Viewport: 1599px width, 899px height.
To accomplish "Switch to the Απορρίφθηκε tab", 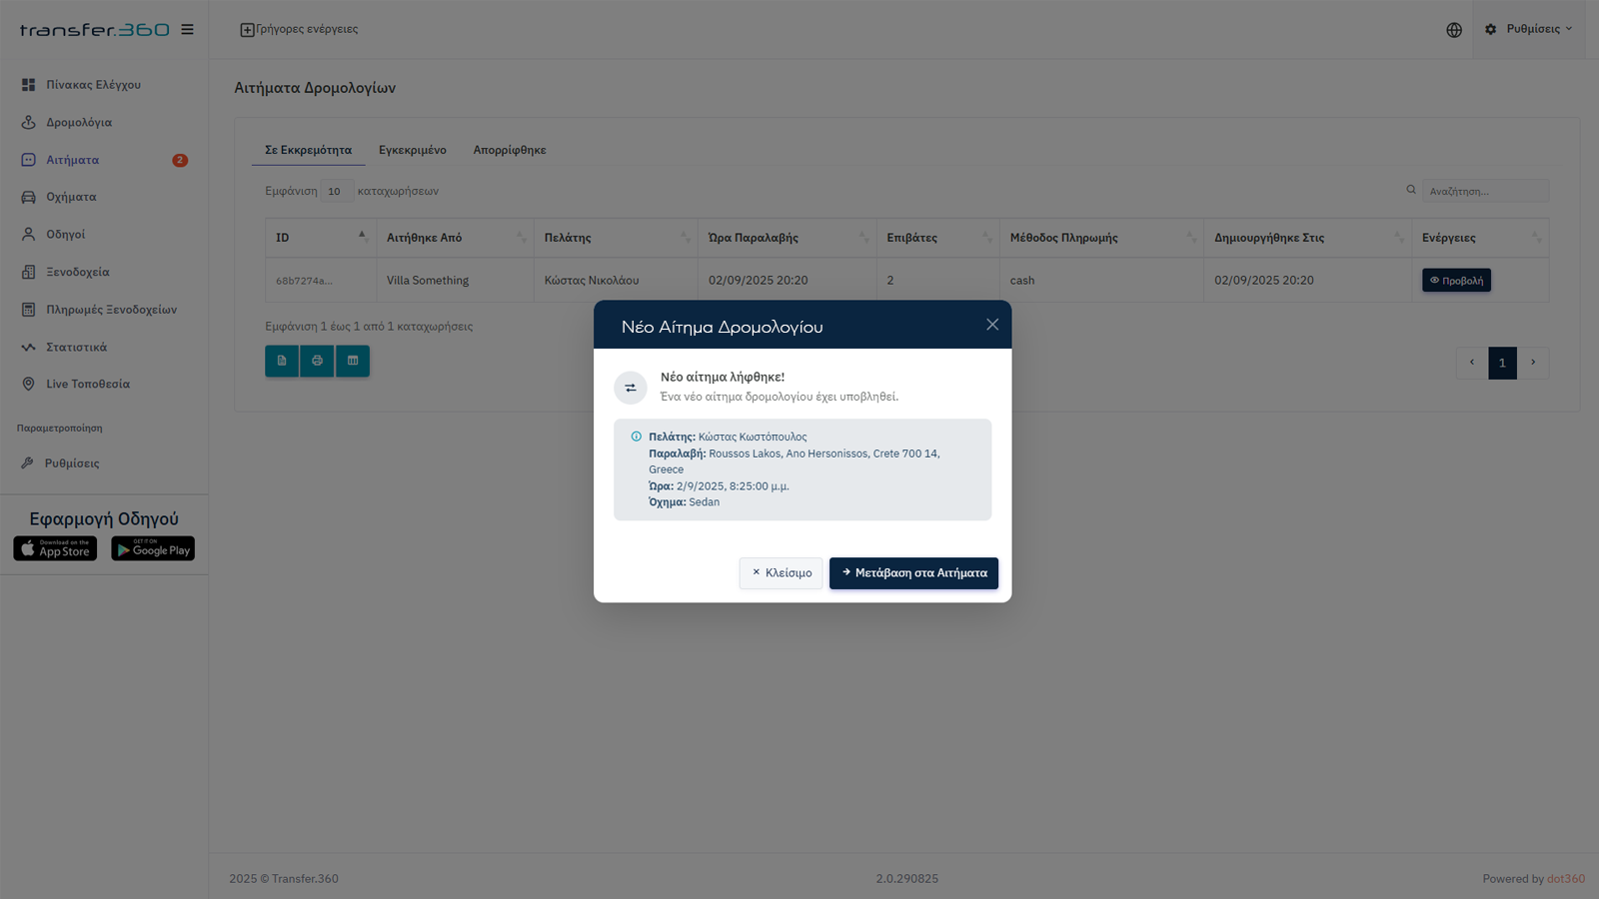I will click(x=510, y=150).
